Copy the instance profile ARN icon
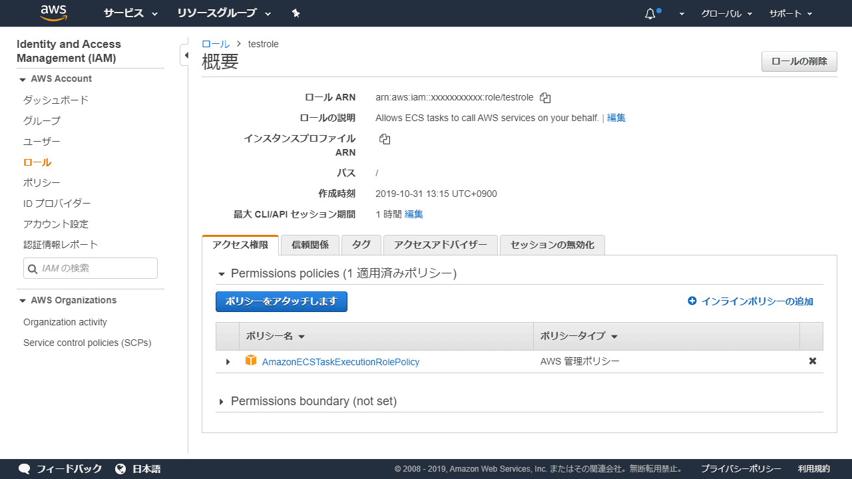Viewport: 852px width, 479px height. tap(385, 139)
